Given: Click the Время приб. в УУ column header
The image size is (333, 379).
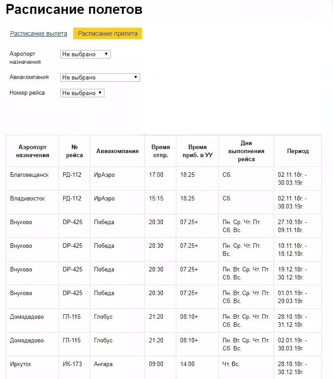Looking at the screenshot, I should tap(197, 151).
